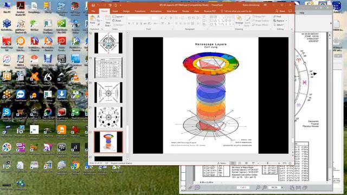347x195 pixels.
Task: Open the Layout dropdown in the Slides group
Action: 118,17
